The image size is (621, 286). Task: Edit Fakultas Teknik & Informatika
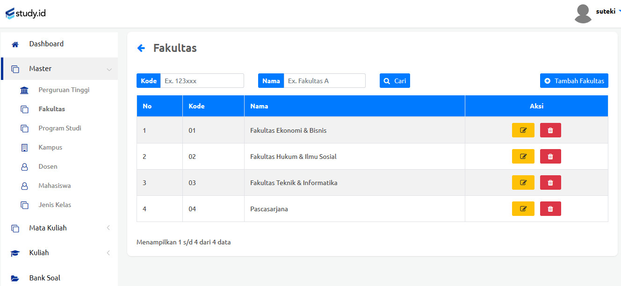[x=523, y=183]
